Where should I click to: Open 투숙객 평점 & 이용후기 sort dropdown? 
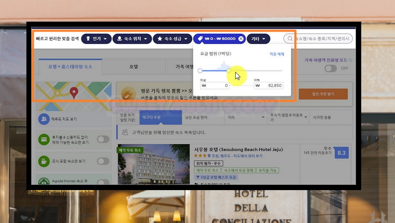288,117
